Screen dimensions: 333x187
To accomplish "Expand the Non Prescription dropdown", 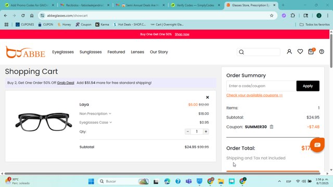I will coord(95,114).
